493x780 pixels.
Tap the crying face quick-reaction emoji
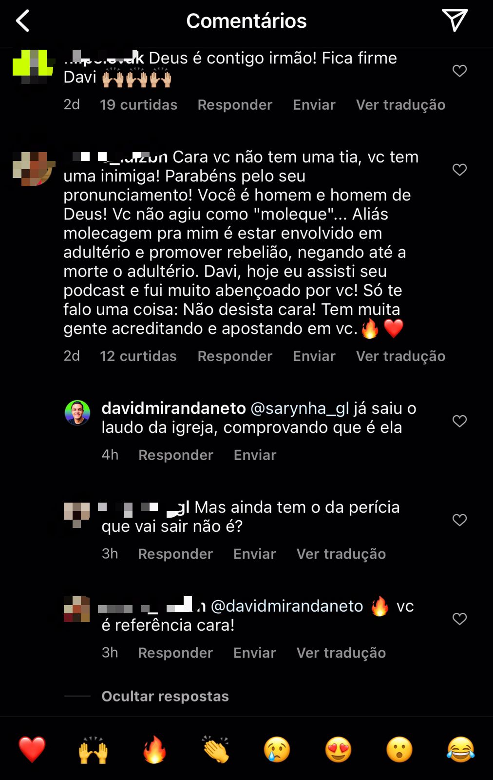point(277,749)
